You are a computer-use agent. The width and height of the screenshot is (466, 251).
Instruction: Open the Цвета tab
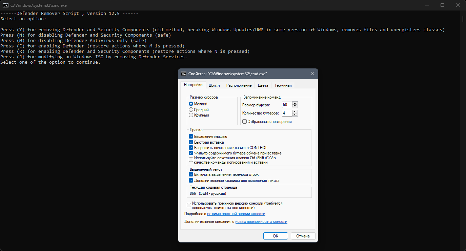[x=263, y=85]
